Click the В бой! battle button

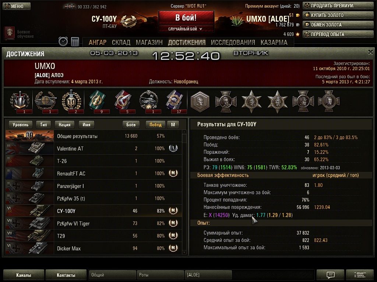click(186, 18)
